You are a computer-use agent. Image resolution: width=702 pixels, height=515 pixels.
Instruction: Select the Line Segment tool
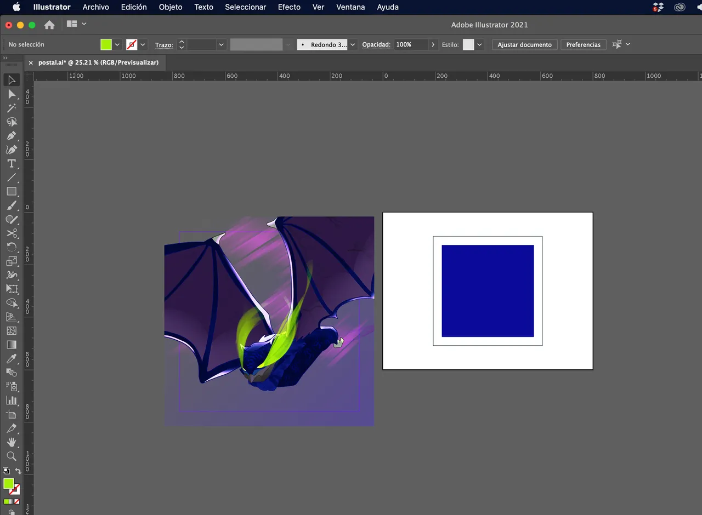point(11,178)
